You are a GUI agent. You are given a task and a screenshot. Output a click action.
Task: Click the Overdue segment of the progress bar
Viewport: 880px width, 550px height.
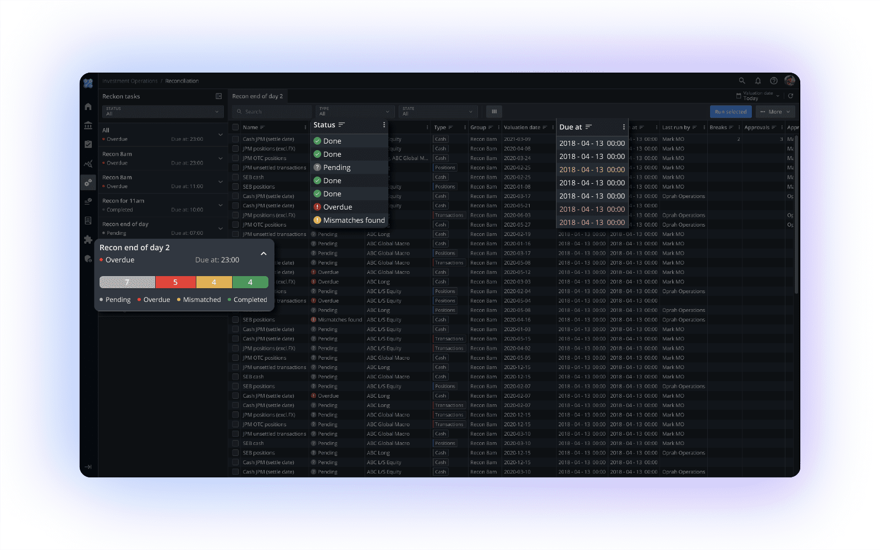tap(175, 282)
